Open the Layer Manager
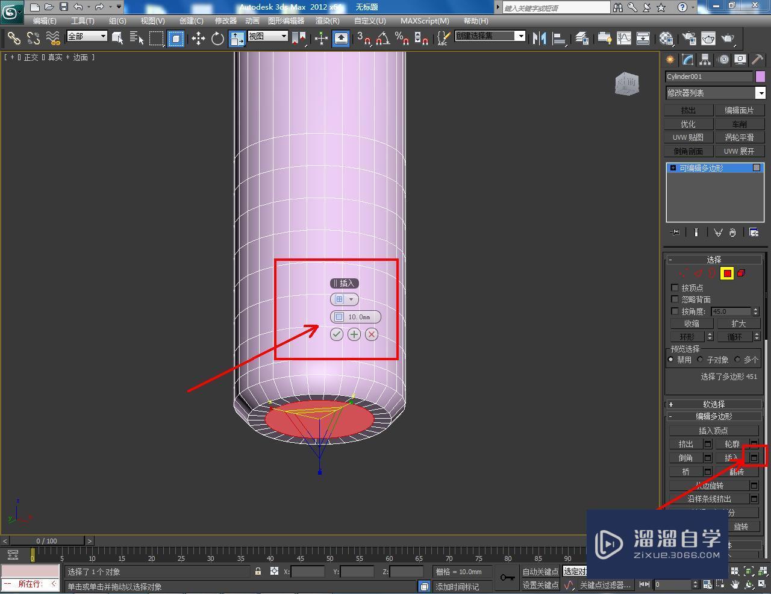Viewport: 771px width, 594px height. pyautogui.click(x=582, y=39)
